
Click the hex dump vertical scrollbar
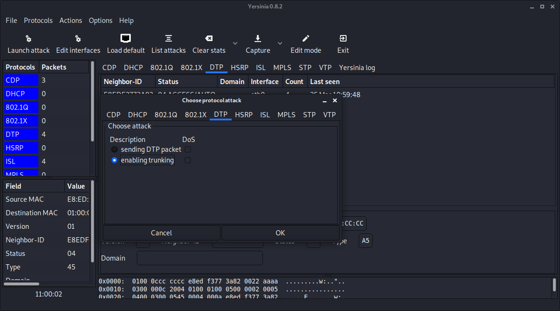click(x=554, y=285)
